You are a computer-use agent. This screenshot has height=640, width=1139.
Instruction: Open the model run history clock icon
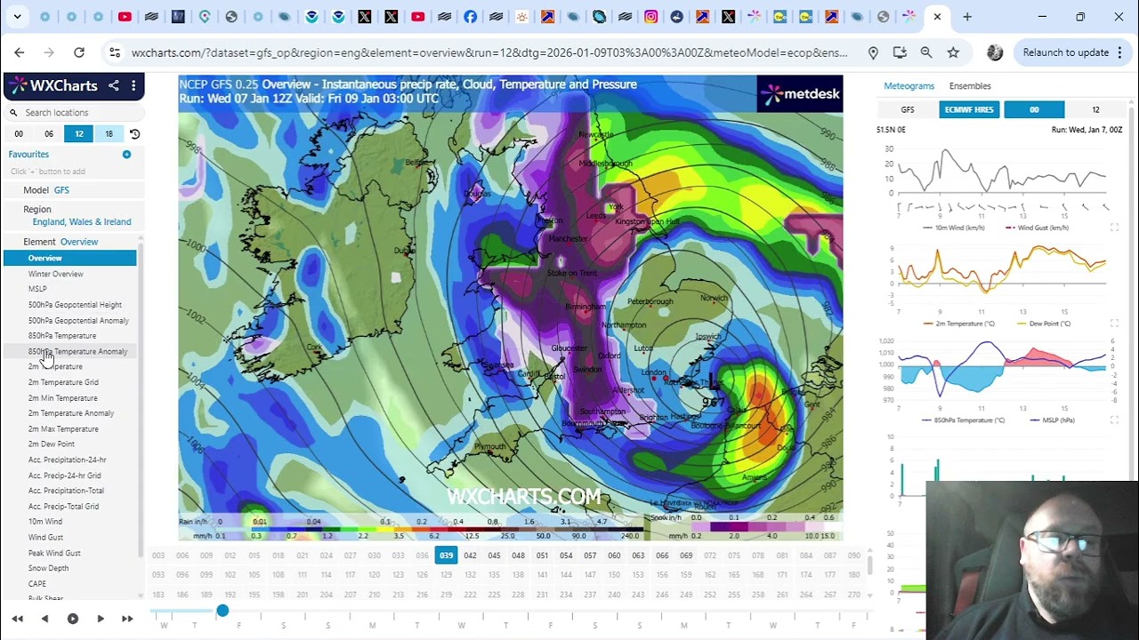[134, 133]
